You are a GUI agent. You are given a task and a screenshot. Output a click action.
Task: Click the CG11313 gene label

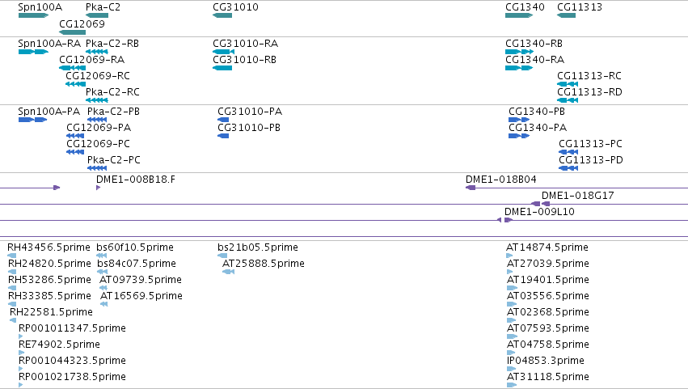tap(580, 7)
